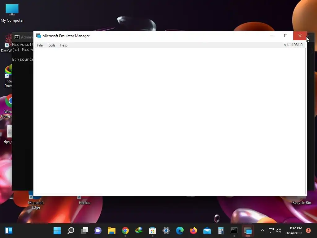Open the Windows Start menu

click(57, 231)
